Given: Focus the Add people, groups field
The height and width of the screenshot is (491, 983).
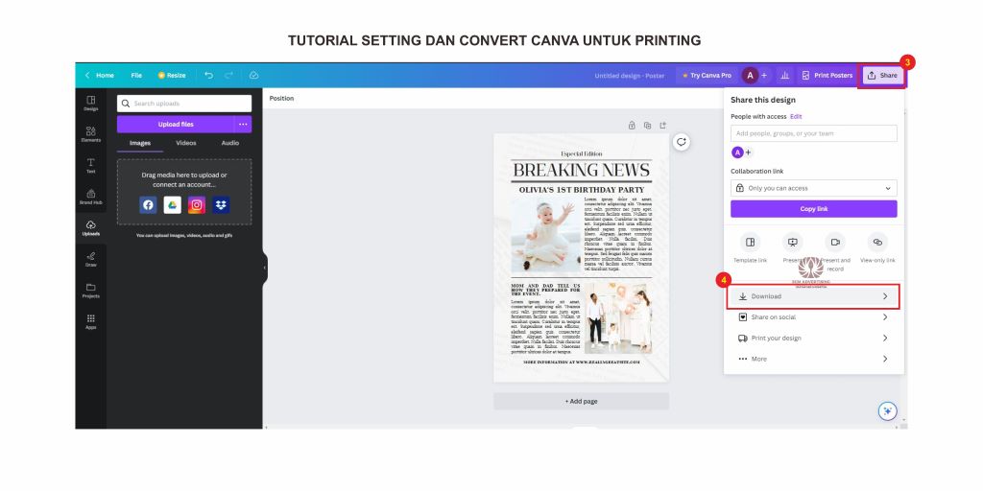Looking at the screenshot, I should click(x=814, y=133).
